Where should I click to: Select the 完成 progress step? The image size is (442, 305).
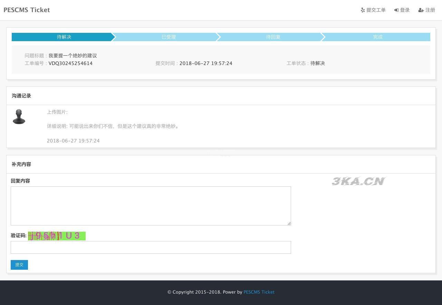click(x=377, y=37)
